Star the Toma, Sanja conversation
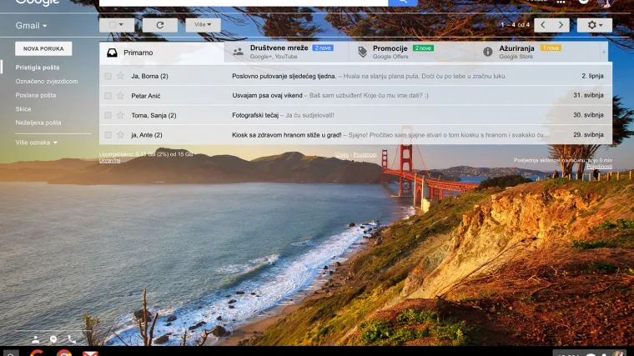The width and height of the screenshot is (634, 356). pos(120,115)
